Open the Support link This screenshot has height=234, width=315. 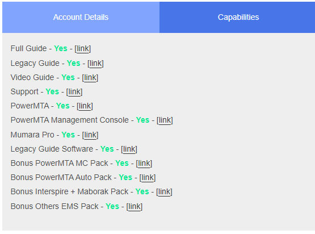pos(74,92)
